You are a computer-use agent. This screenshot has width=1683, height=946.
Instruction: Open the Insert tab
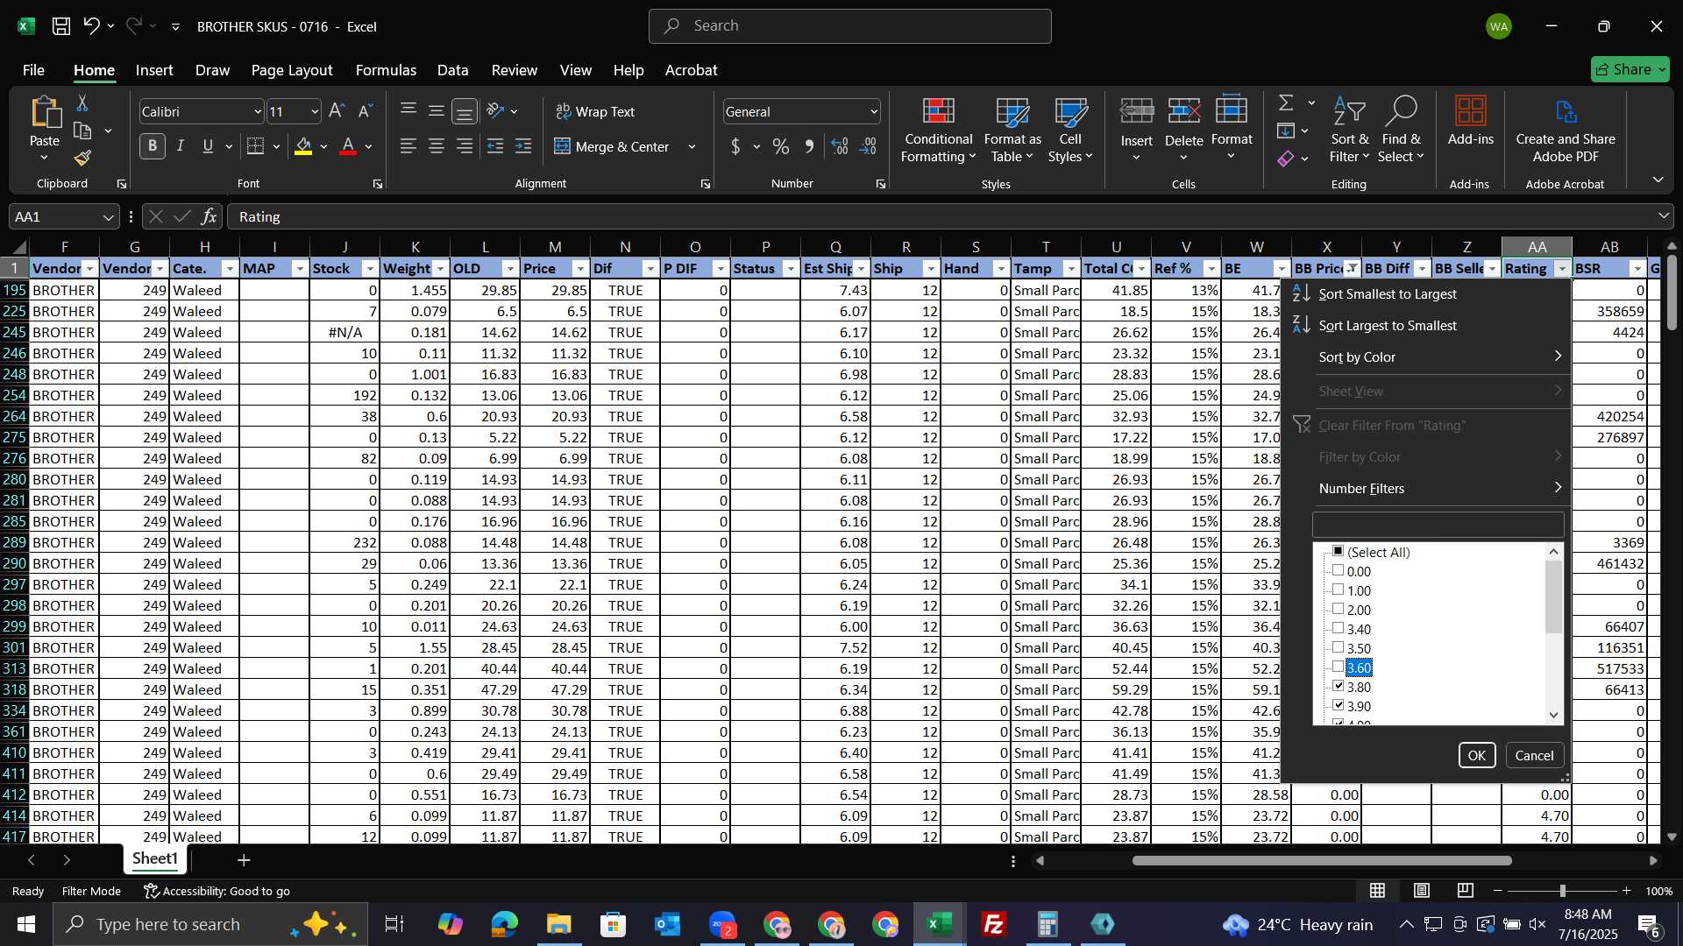point(154,70)
